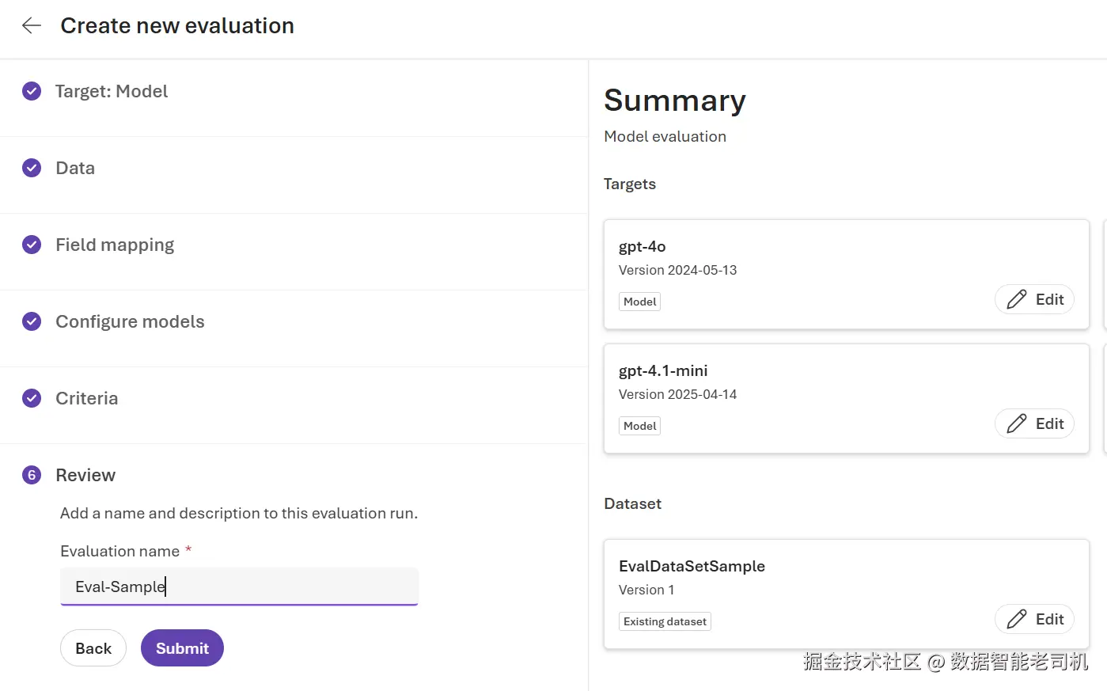This screenshot has width=1107, height=691.
Task: Click the Target: Model checkmark icon
Action: [x=32, y=91]
